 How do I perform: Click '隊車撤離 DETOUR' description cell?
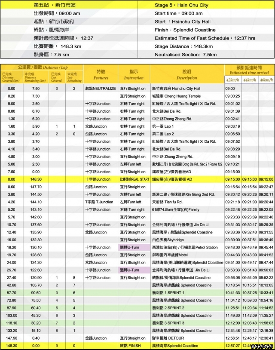click(x=168, y=338)
